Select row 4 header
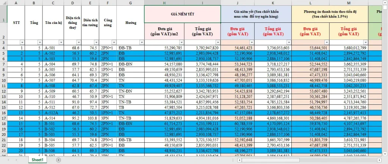Viewport: 388px width, 164px height. click(x=3, y=48)
